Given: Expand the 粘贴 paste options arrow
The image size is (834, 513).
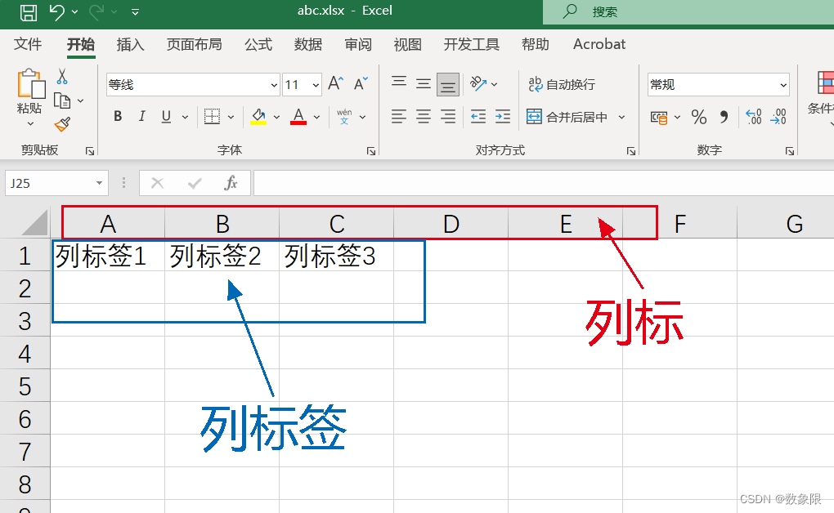Looking at the screenshot, I should [29, 123].
